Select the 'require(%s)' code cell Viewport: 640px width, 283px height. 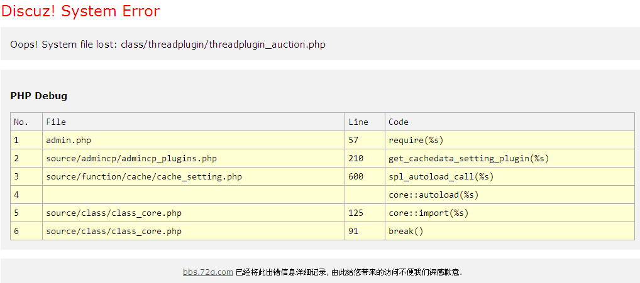(509, 140)
